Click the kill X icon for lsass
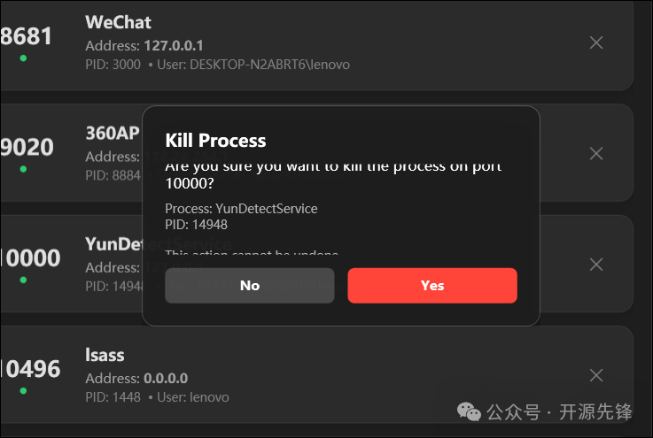This screenshot has height=438, width=653. coord(596,375)
